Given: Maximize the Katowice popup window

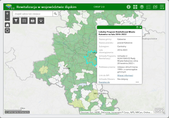Looking at the screenshot, I should [137, 27].
